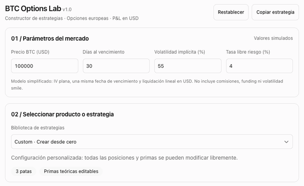Click the "3 patas" chip
The height and width of the screenshot is (186, 304).
(x=24, y=171)
